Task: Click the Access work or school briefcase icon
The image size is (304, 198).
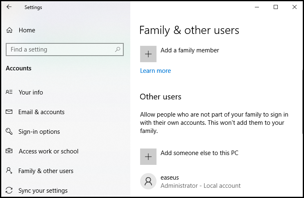Action: tap(9, 151)
